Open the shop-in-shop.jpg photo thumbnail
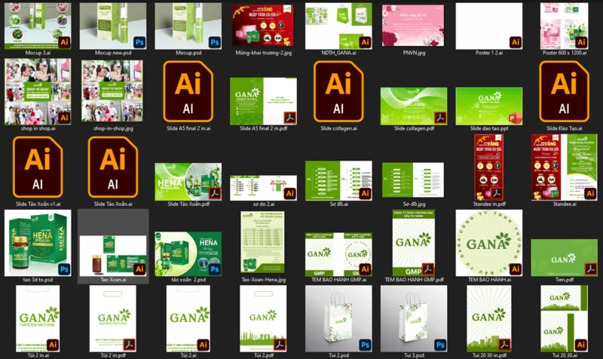This screenshot has height=359, width=603. [112, 91]
